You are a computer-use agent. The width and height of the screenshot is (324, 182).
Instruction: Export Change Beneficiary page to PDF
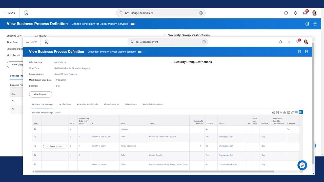(x=315, y=24)
